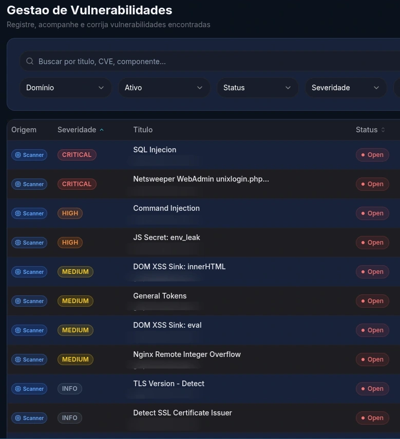Focus the Buscar por titulo search field
400x439 pixels.
pos(209,61)
